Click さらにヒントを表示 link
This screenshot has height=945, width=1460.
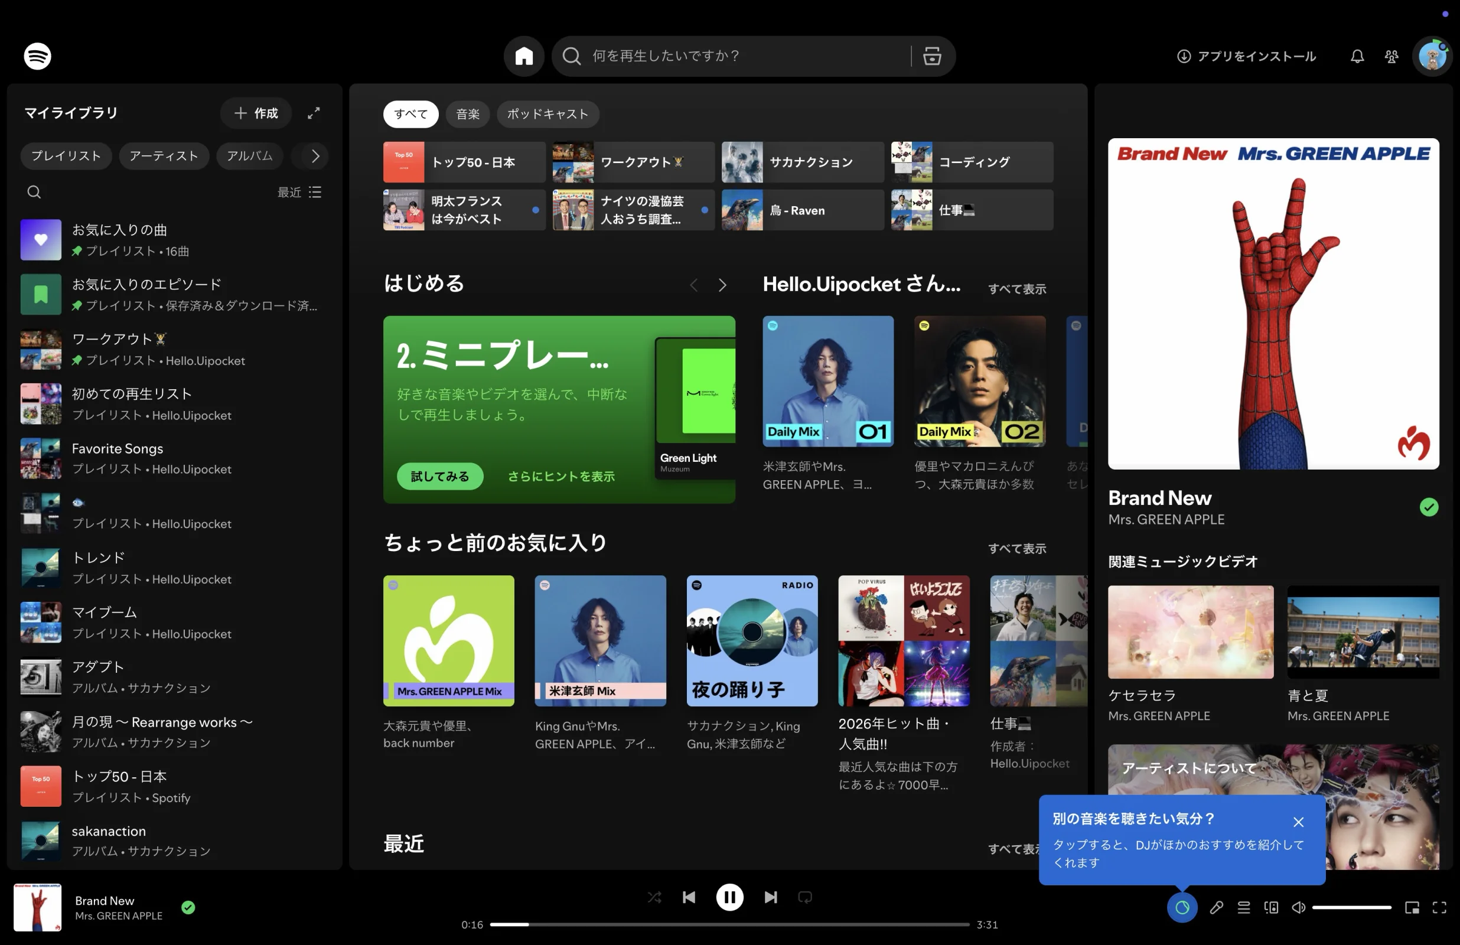coord(560,476)
